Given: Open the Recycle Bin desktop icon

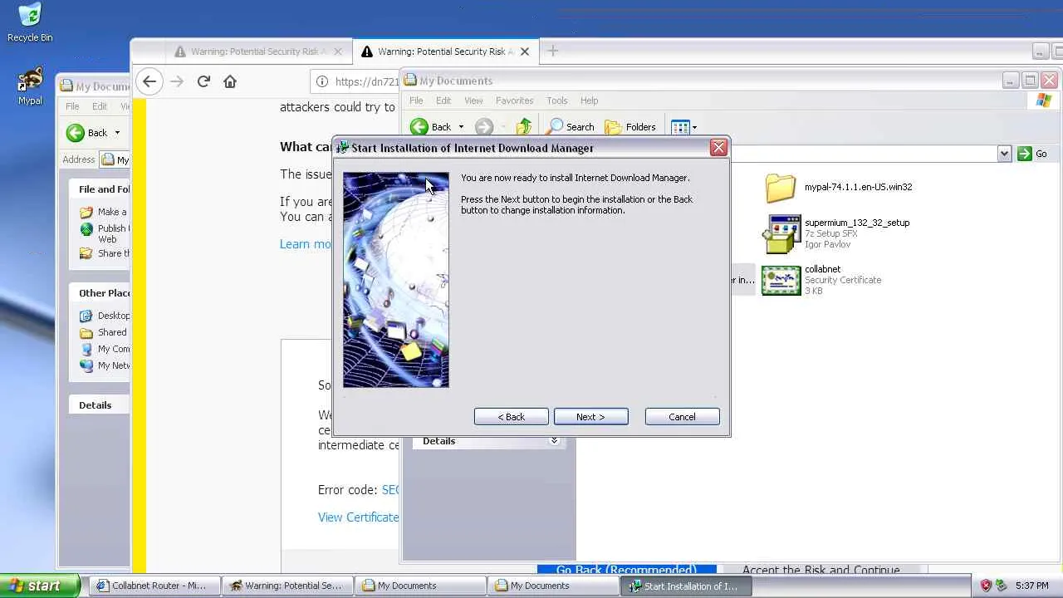Looking at the screenshot, I should [30, 22].
